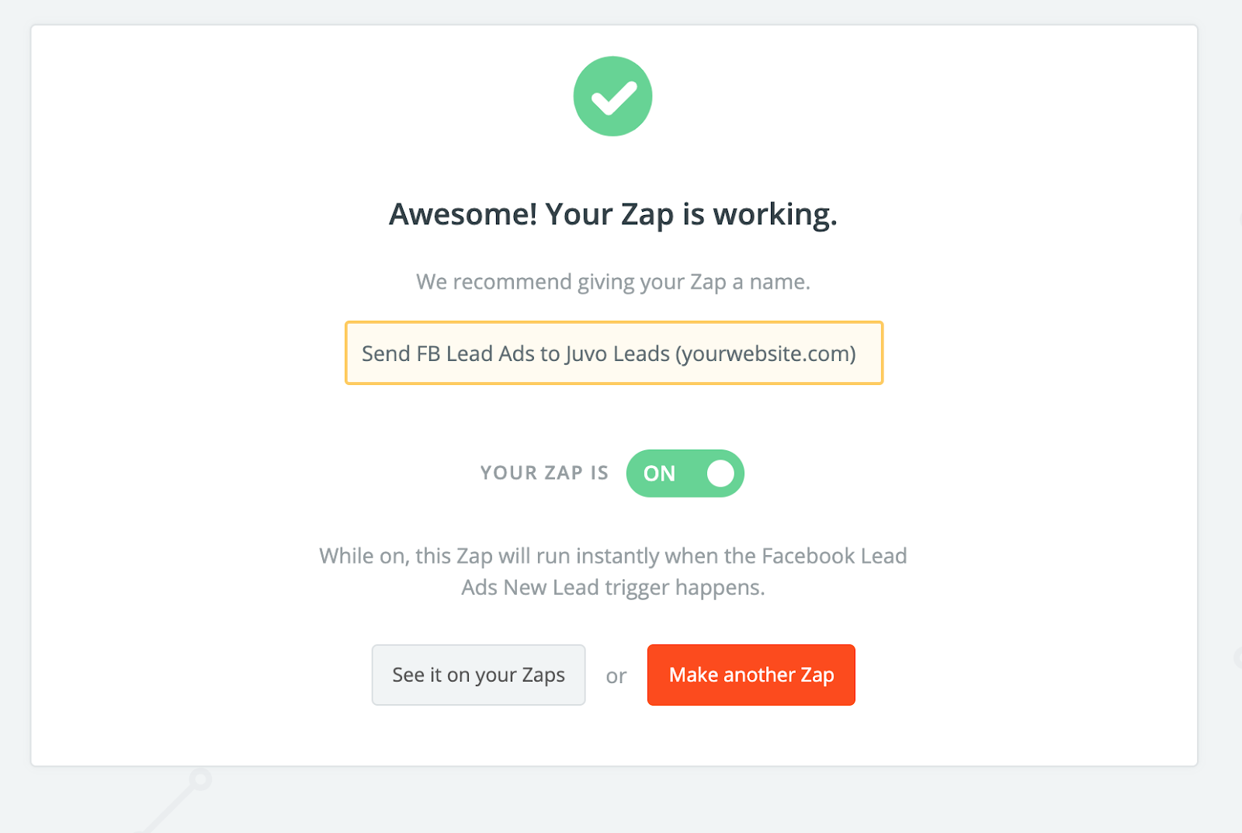Click the white knob on the ON switch
The width and height of the screenshot is (1242, 833).
point(720,474)
